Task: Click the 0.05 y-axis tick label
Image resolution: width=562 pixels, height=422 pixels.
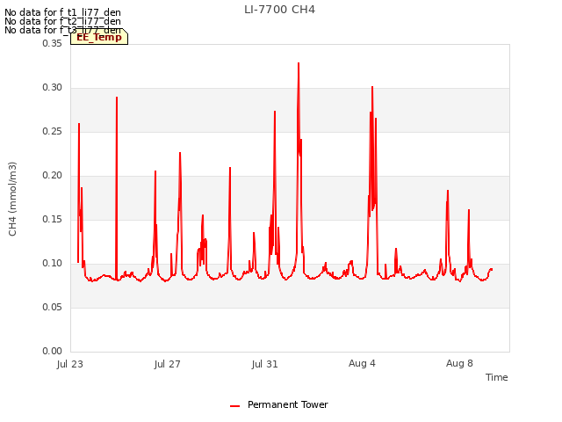Action: [53, 307]
